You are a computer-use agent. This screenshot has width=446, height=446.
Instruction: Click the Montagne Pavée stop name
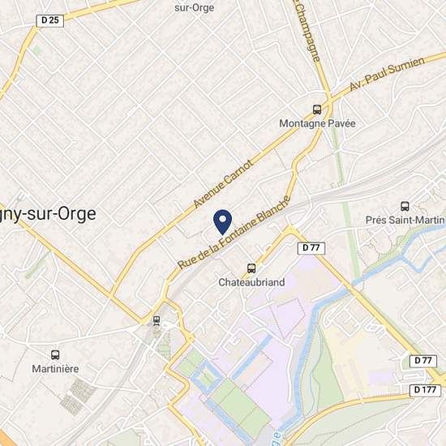(317, 123)
